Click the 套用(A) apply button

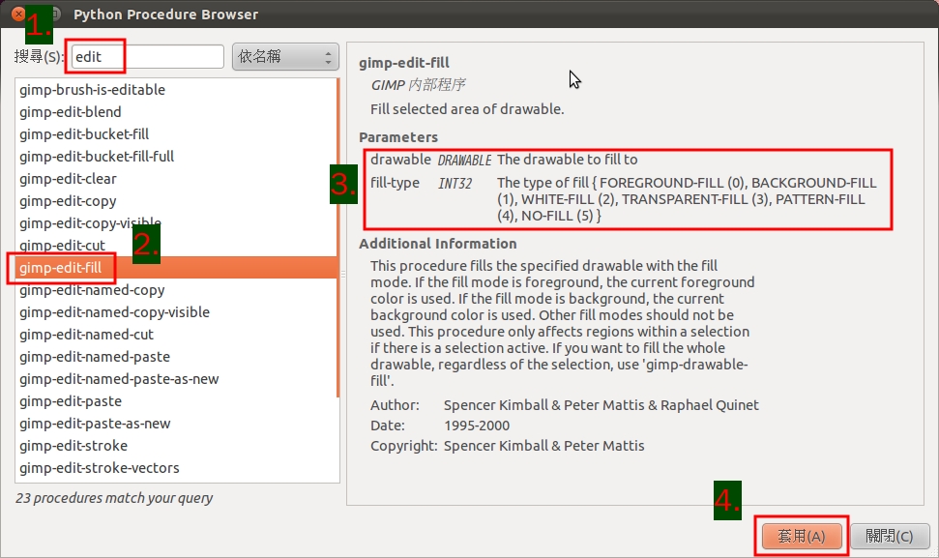coord(802,536)
